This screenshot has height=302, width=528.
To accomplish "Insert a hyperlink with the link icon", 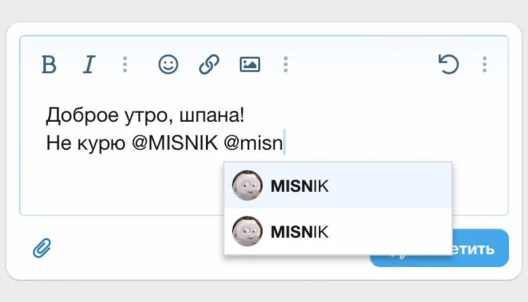I will [x=209, y=64].
